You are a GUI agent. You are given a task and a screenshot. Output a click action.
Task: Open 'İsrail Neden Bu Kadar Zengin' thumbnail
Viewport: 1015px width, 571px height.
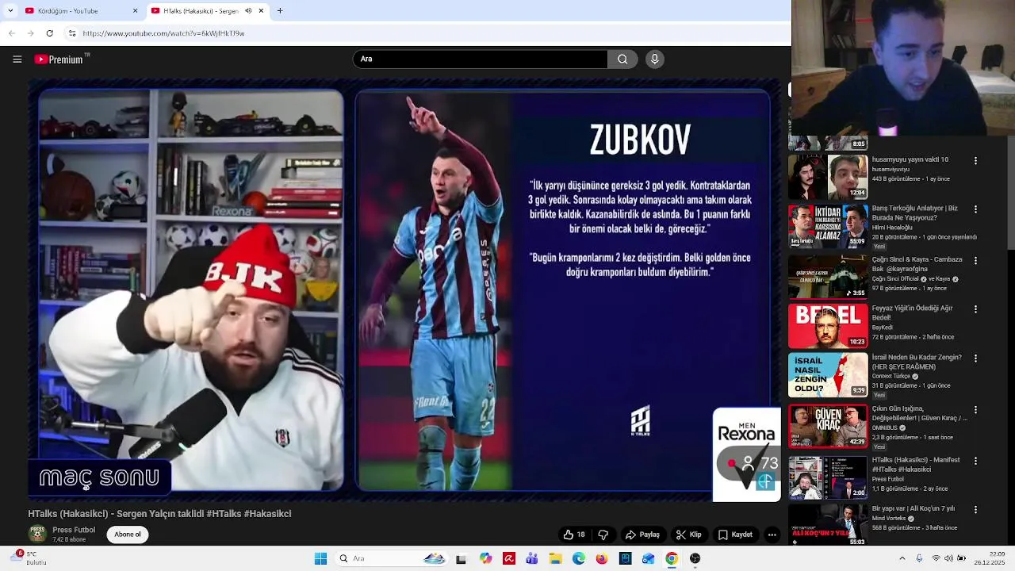tap(828, 374)
